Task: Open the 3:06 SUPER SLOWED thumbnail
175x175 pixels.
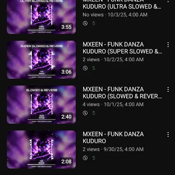Action: tap(41, 60)
